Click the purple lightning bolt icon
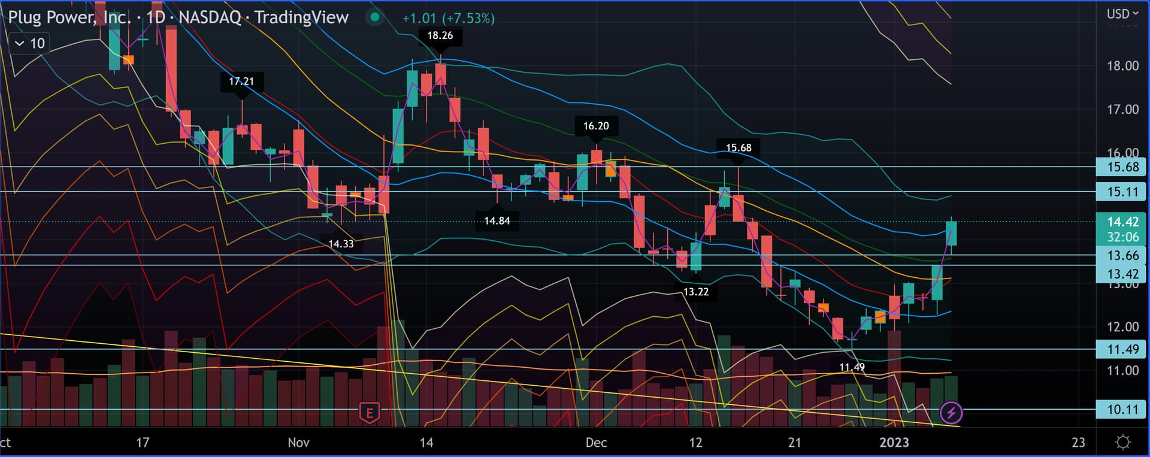1150x457 pixels. click(x=951, y=412)
